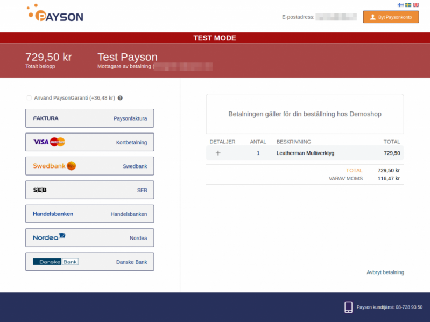This screenshot has height=322, width=430.
Task: Click the Mottagare av betalning label
Action: click(x=124, y=66)
